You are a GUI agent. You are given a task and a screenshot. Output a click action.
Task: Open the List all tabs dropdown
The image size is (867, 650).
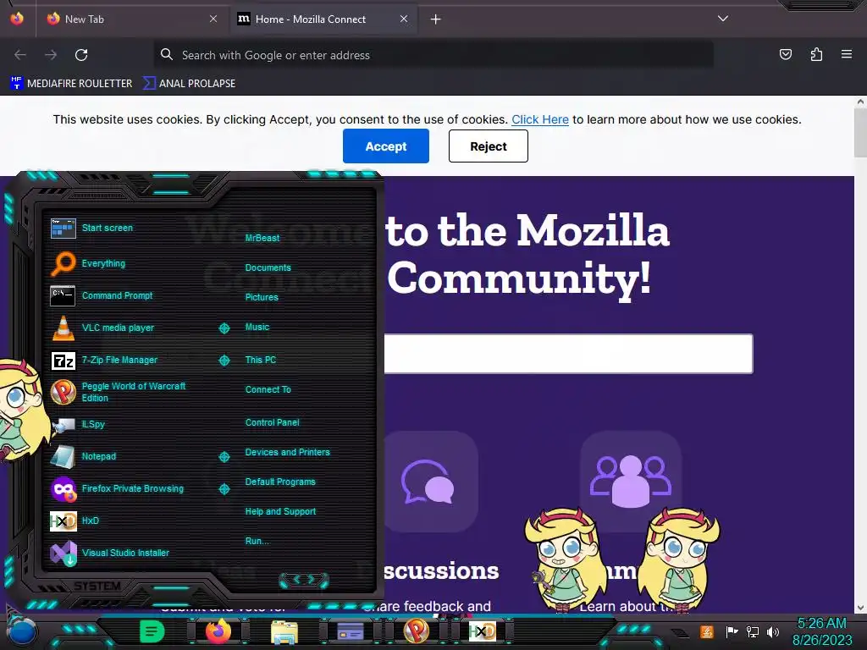723,19
